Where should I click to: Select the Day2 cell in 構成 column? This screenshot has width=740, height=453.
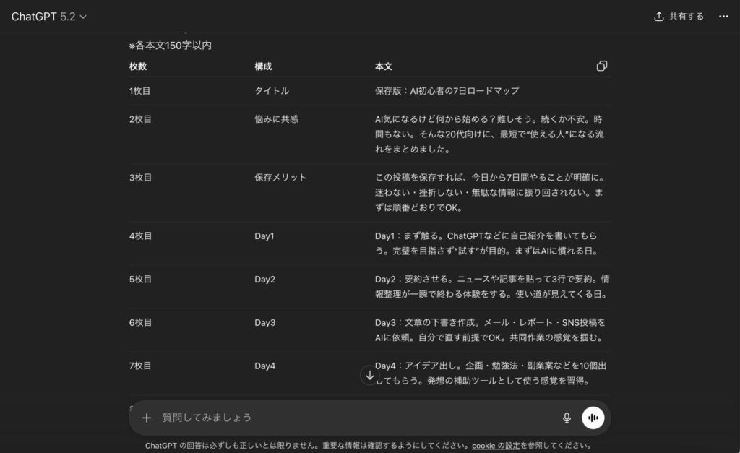pyautogui.click(x=264, y=279)
